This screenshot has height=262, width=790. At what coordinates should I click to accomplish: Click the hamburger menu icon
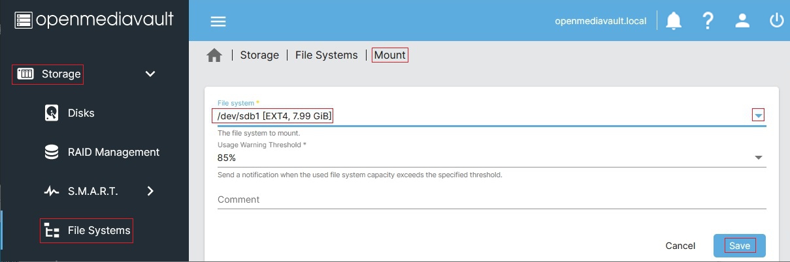coord(218,22)
